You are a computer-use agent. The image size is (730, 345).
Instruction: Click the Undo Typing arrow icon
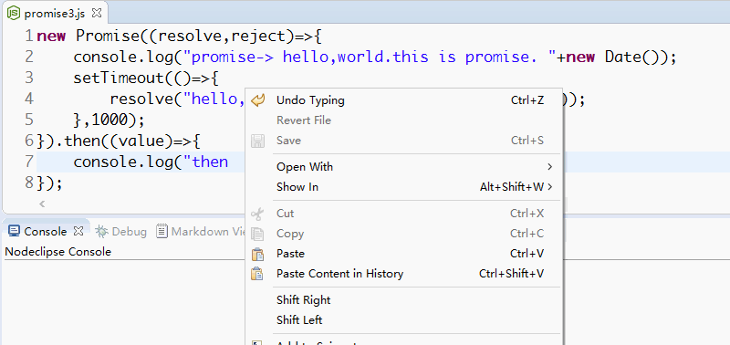(x=257, y=100)
